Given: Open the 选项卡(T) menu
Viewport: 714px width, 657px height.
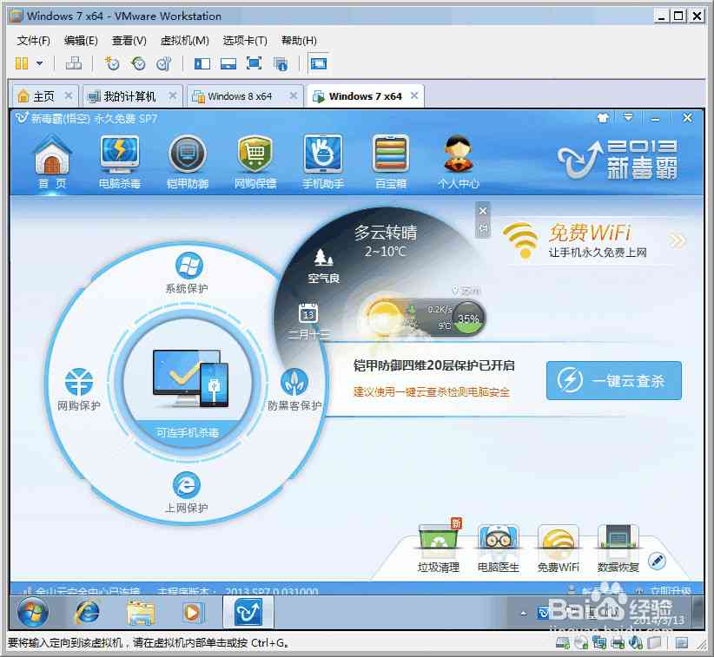Looking at the screenshot, I should [x=245, y=41].
